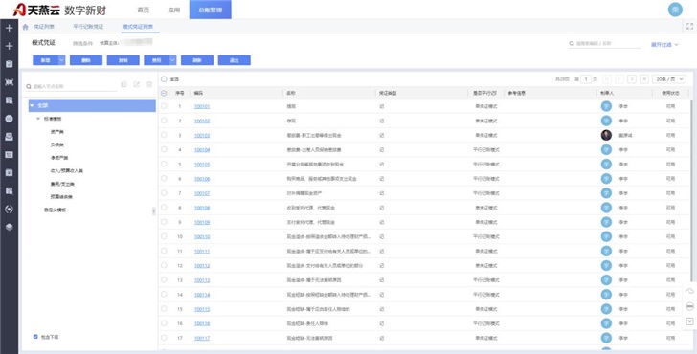
Task: Select the row with code 100104
Action: tap(164, 149)
